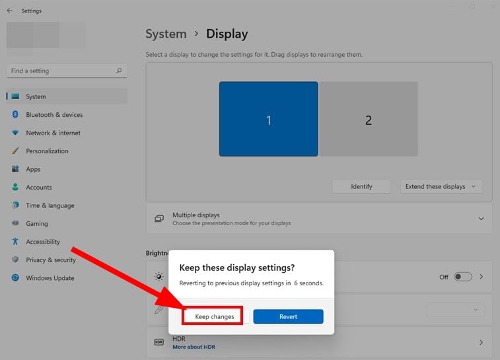Open the More about HDR link
The image size is (500, 360).
[194, 347]
